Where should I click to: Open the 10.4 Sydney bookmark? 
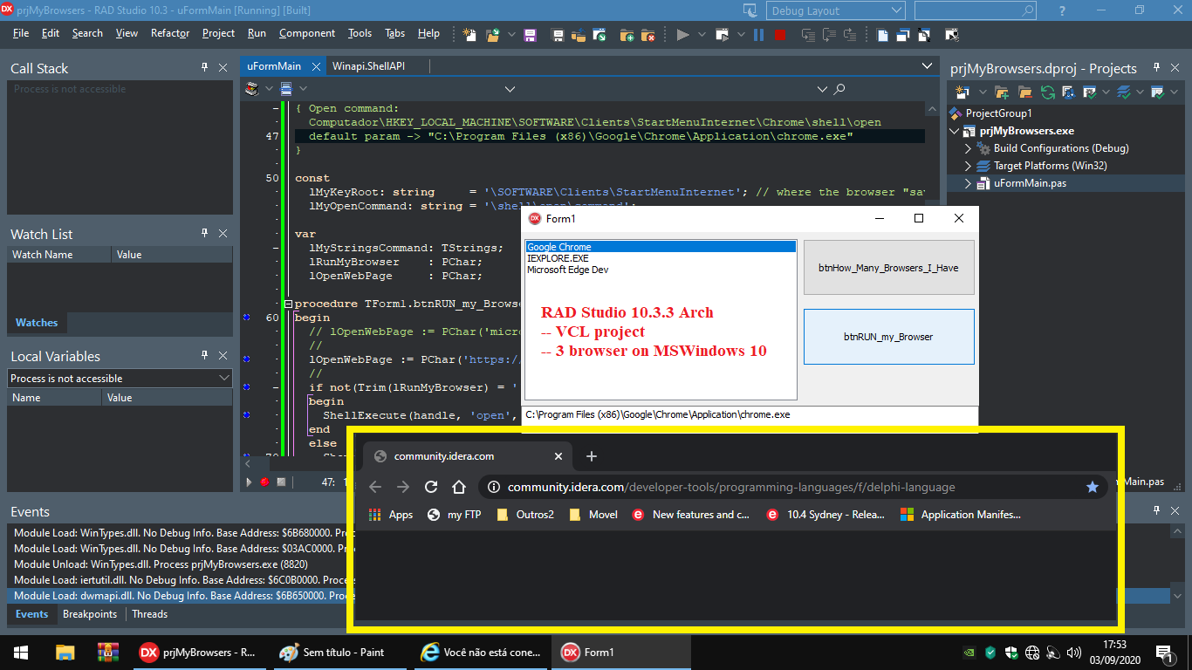click(826, 515)
